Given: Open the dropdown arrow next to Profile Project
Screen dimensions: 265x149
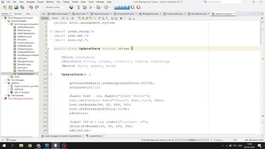Looking at the screenshot, I should (x=109, y=7).
